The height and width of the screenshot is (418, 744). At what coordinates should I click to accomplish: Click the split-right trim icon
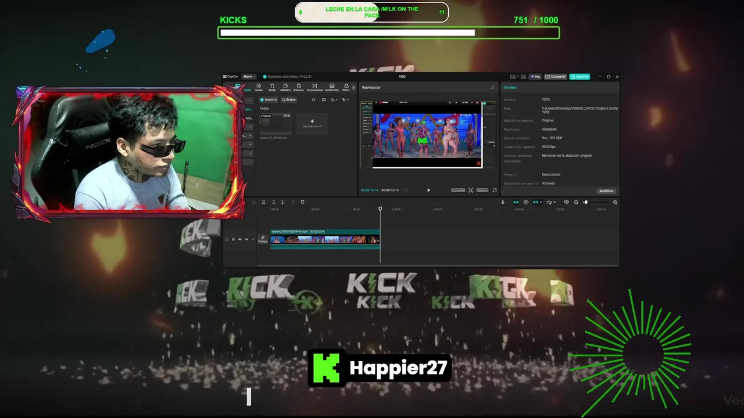point(282,202)
